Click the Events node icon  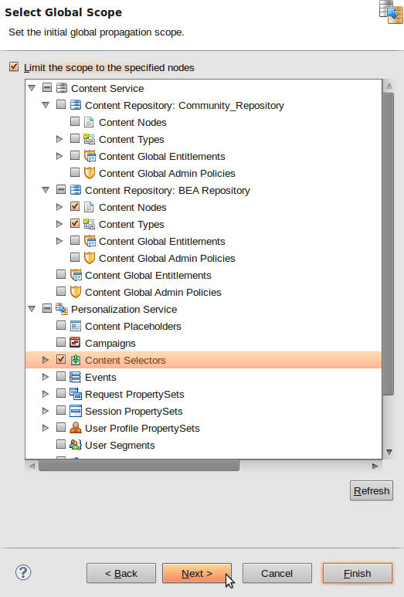point(76,377)
